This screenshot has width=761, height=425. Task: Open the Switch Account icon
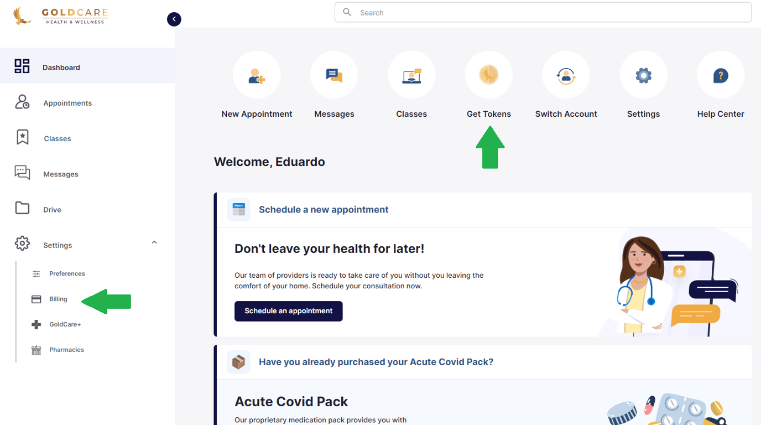[x=566, y=75]
